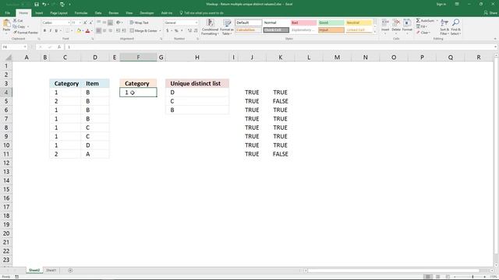The width and height of the screenshot is (499, 280).
Task: Apply accounting dollar format
Action: (x=168, y=31)
